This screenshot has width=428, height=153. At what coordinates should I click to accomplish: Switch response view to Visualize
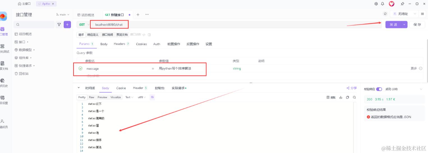(116, 97)
